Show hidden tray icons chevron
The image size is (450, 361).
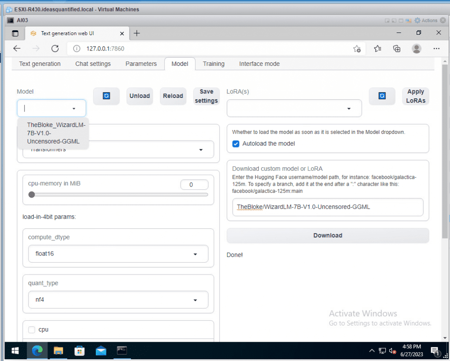[x=372, y=350]
